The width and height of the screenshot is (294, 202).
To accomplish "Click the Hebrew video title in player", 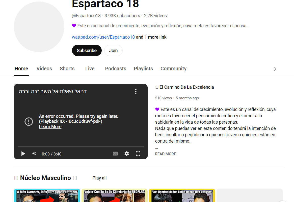I will point(53,91).
